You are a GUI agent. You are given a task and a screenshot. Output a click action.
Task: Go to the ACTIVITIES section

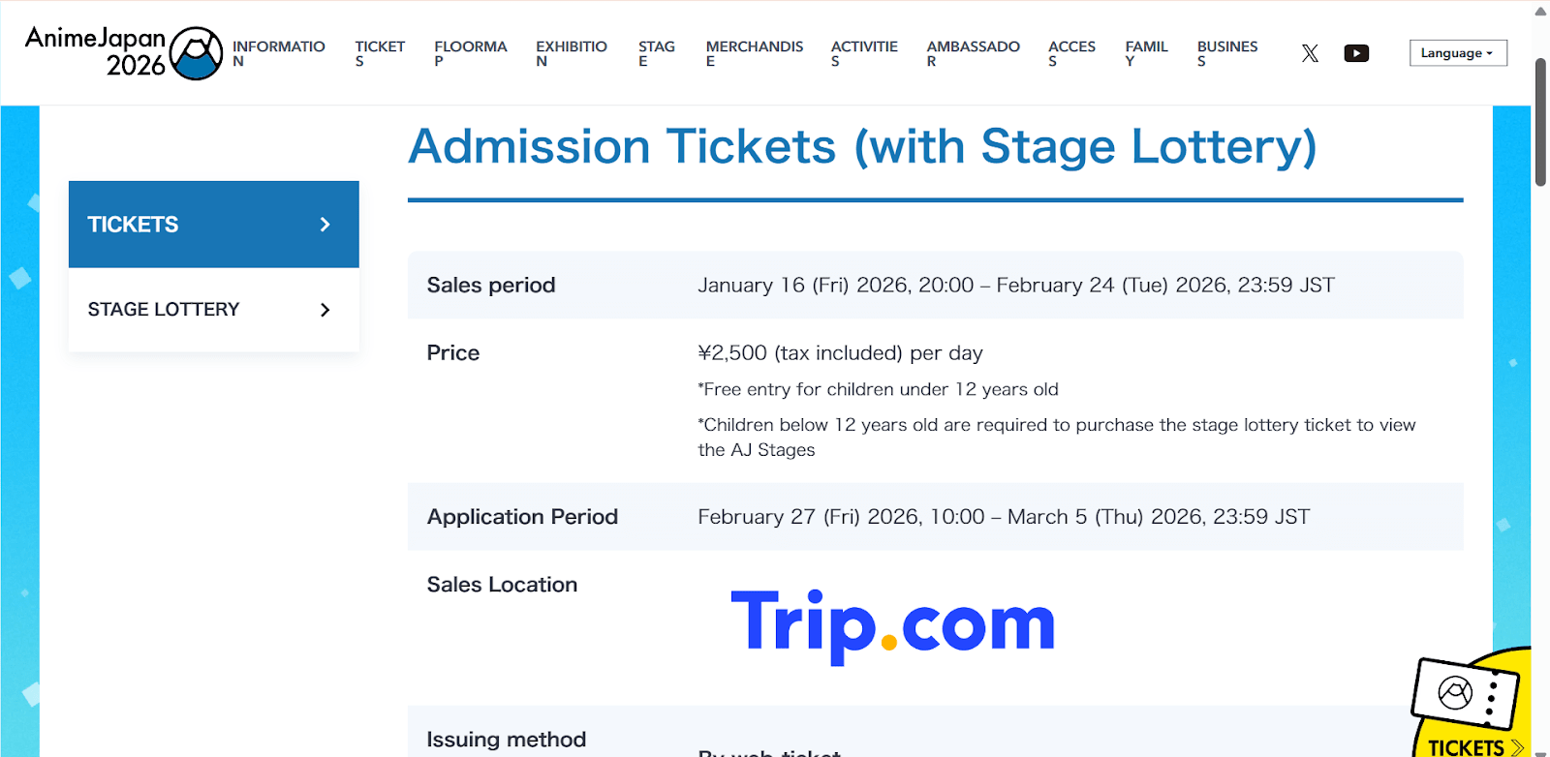[863, 53]
